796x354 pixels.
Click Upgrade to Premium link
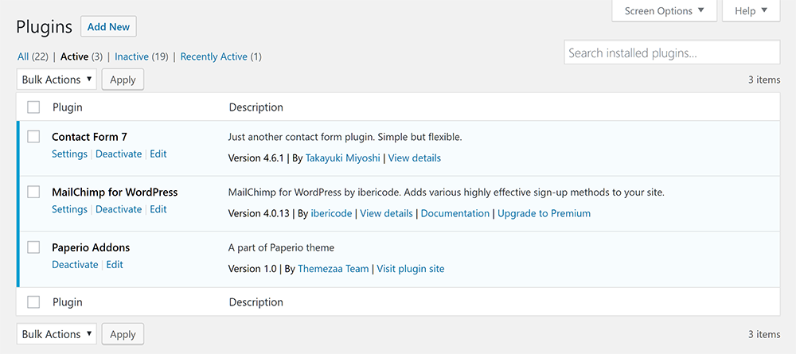tap(544, 213)
